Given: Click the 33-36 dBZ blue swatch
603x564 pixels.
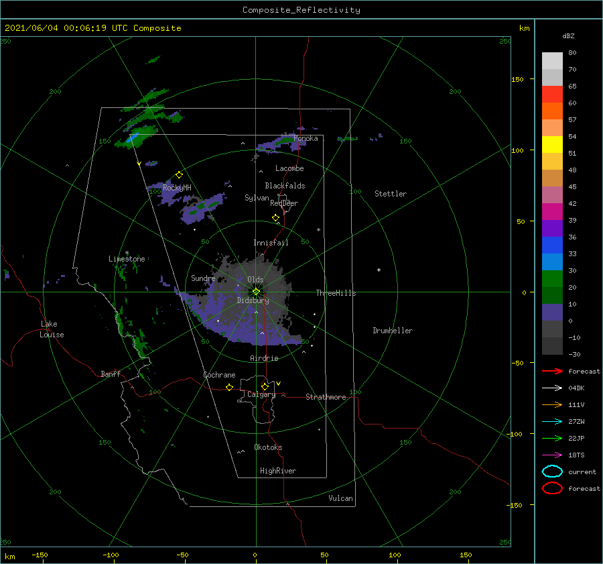Looking at the screenshot, I should click(x=552, y=245).
